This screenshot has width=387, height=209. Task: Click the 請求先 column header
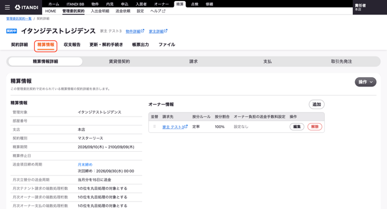click(x=168, y=117)
